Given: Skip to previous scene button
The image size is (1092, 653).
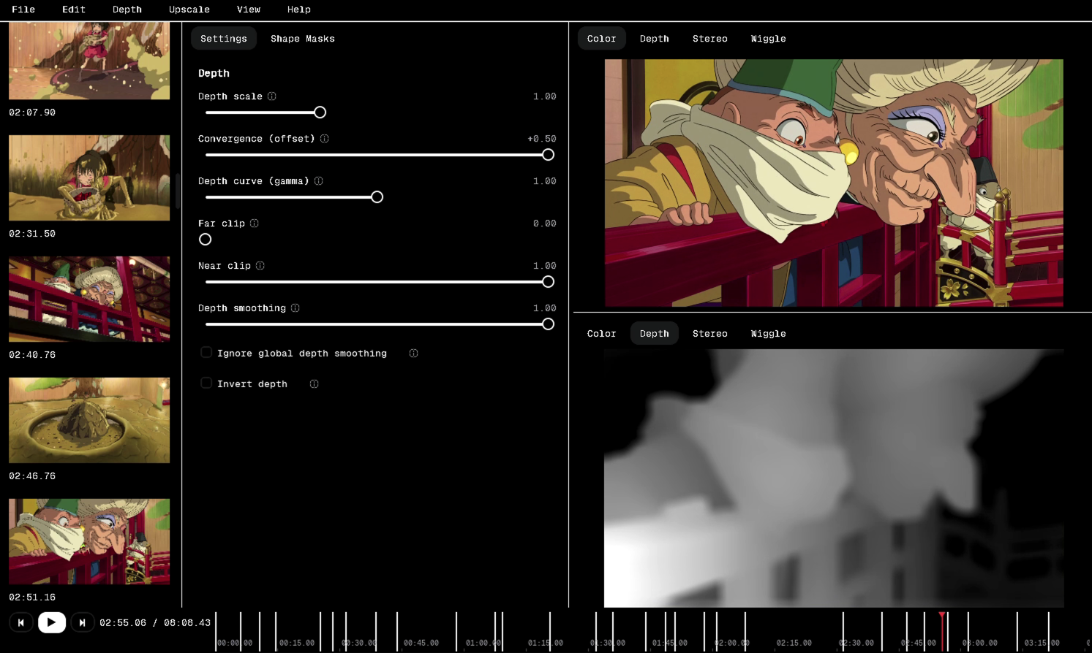Looking at the screenshot, I should (x=21, y=622).
